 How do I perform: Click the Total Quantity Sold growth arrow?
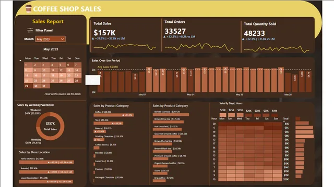pos(243,39)
